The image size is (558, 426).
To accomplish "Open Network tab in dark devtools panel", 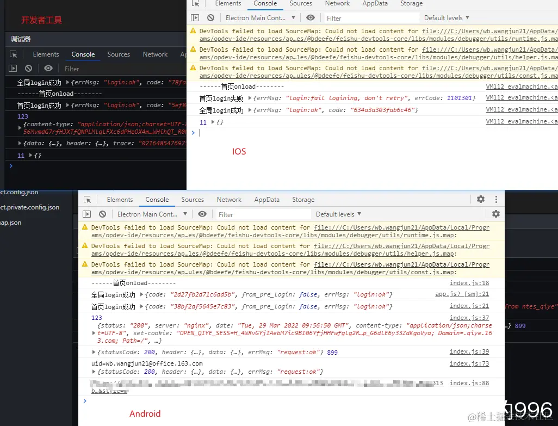I will pos(155,54).
